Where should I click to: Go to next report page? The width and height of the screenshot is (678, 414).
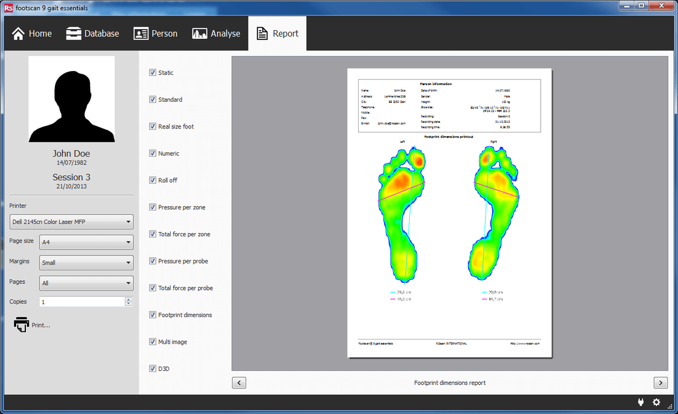[660, 383]
